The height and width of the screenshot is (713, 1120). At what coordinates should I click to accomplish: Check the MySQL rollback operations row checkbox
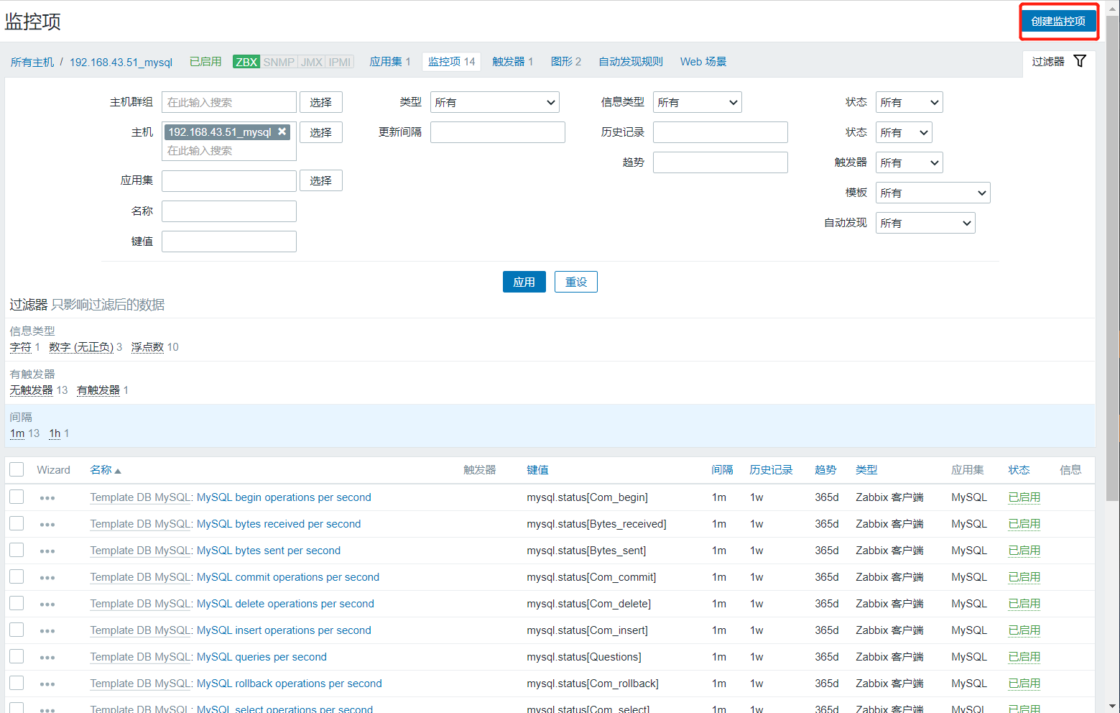(x=17, y=683)
